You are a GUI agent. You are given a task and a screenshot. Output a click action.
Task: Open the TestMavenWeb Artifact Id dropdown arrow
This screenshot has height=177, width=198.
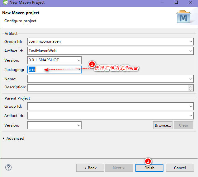[191, 51]
